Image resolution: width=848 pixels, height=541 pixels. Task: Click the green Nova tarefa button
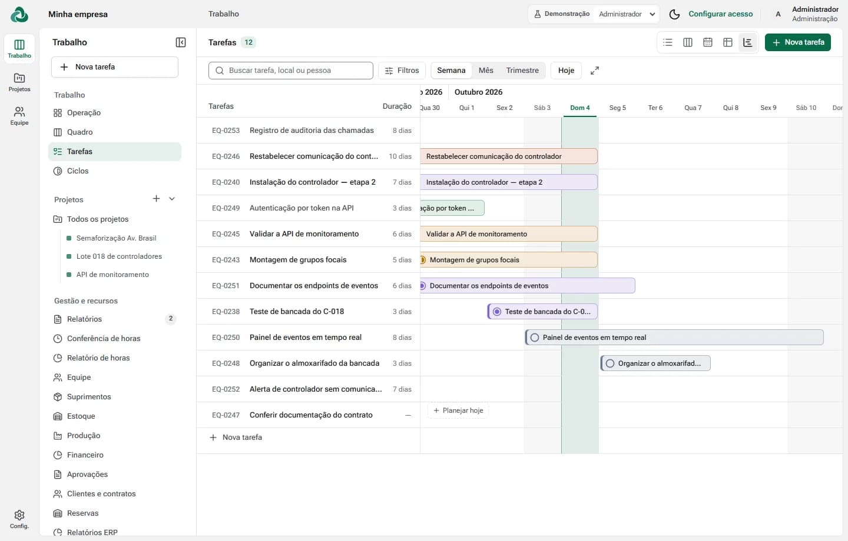click(798, 42)
